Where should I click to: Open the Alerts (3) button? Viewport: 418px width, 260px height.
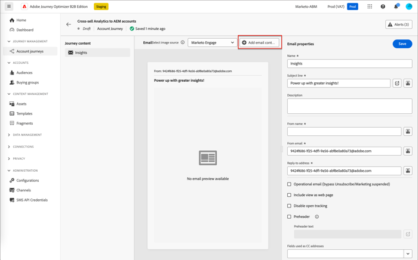click(x=399, y=24)
